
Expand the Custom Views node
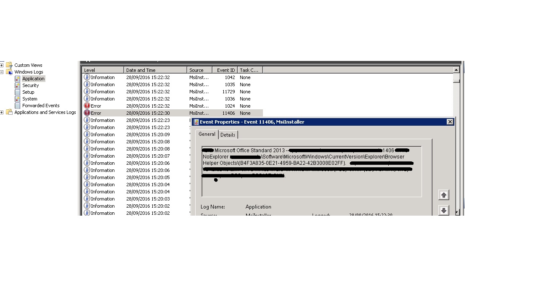3,65
